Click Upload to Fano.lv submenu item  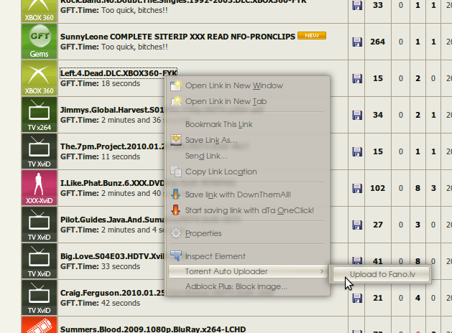pos(382,274)
